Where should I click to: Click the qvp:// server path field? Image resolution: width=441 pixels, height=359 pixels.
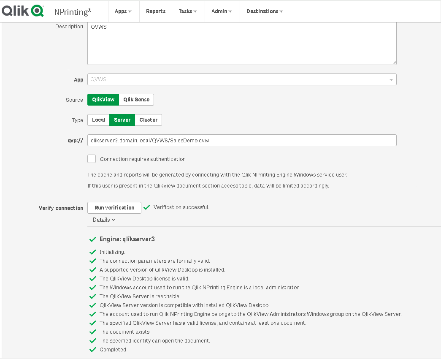(242, 140)
